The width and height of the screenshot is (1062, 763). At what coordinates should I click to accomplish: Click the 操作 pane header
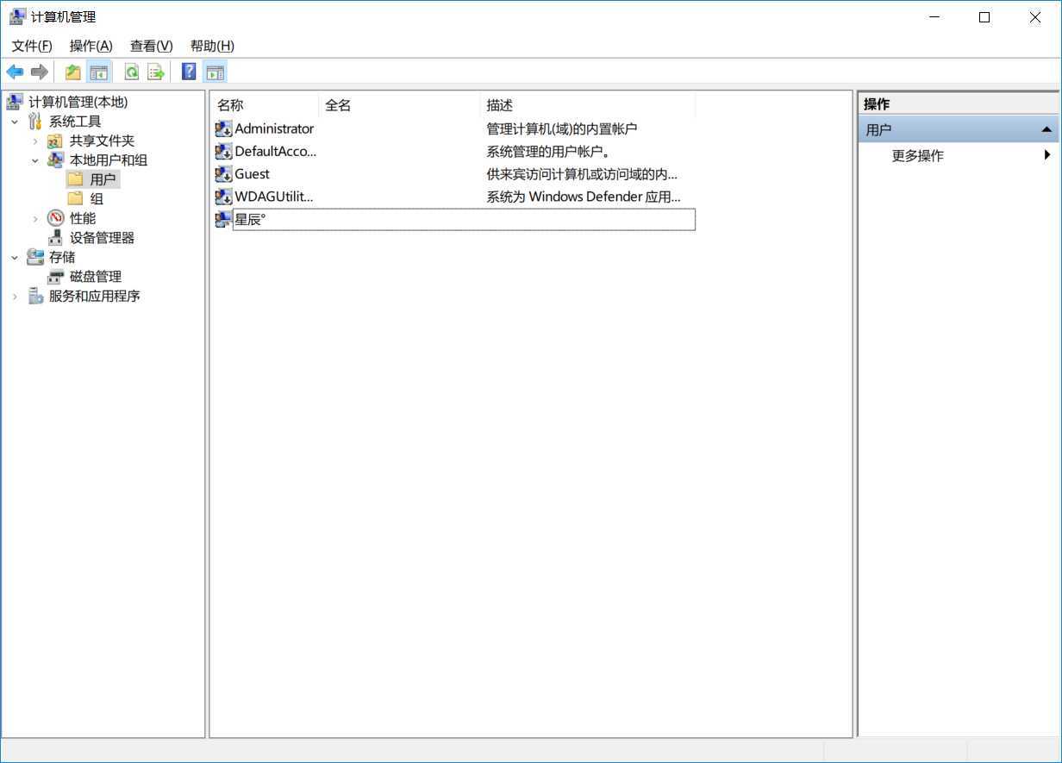pyautogui.click(x=959, y=103)
